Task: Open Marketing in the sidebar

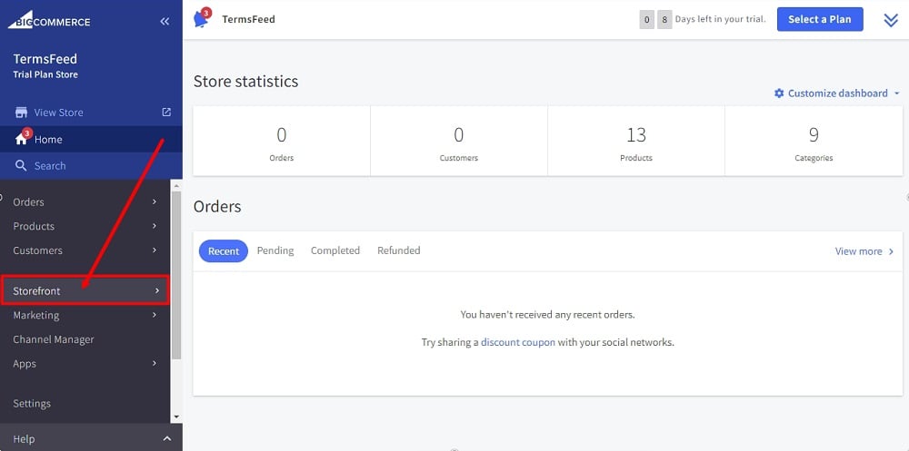Action: click(36, 316)
